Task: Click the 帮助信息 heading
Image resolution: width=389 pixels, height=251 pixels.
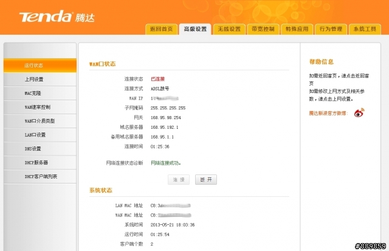Action: pos(322,62)
